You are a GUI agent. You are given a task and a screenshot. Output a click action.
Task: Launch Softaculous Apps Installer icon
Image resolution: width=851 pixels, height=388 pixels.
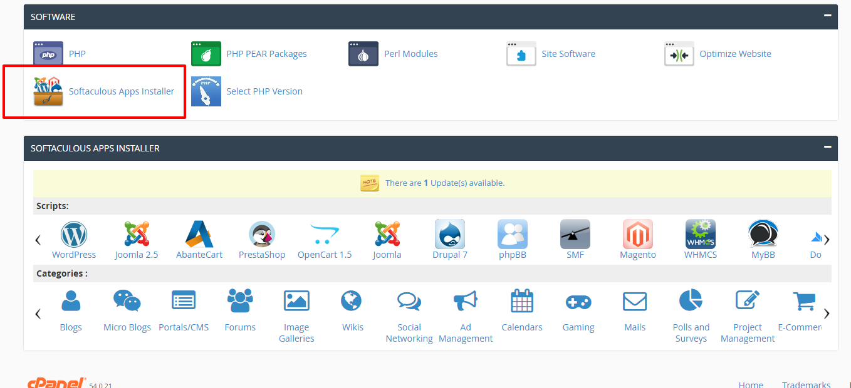tap(48, 91)
